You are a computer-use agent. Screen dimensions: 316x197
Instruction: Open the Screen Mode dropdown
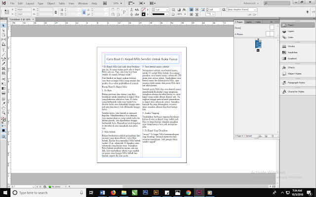tap(142, 3)
